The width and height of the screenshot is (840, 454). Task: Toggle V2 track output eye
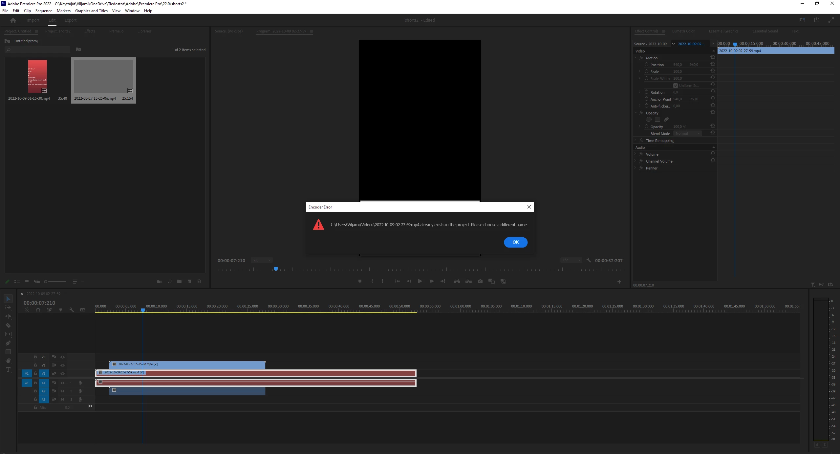point(62,365)
